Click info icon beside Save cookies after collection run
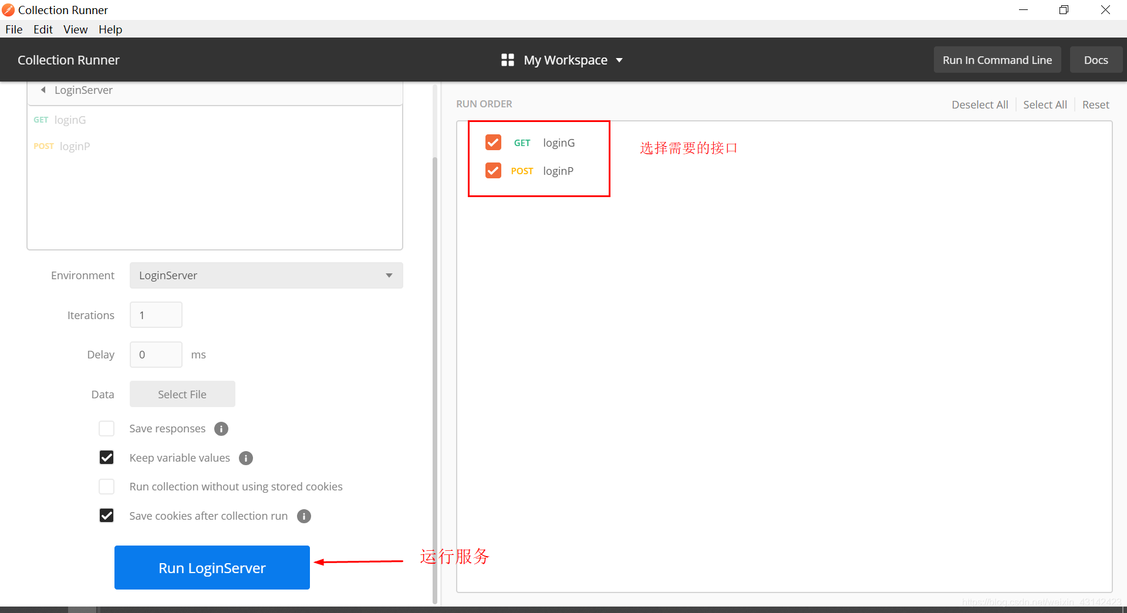 tap(304, 516)
